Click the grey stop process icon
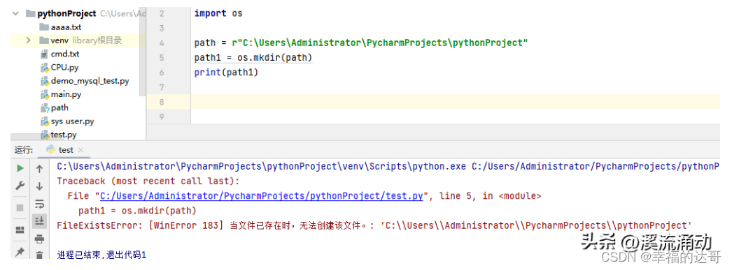Screen dimensions: 732x270 (20, 208)
